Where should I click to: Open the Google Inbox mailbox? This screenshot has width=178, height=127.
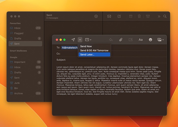tap(25, 67)
